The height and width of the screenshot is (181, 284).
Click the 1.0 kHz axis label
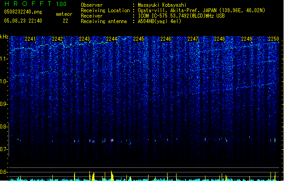pos(4,81)
